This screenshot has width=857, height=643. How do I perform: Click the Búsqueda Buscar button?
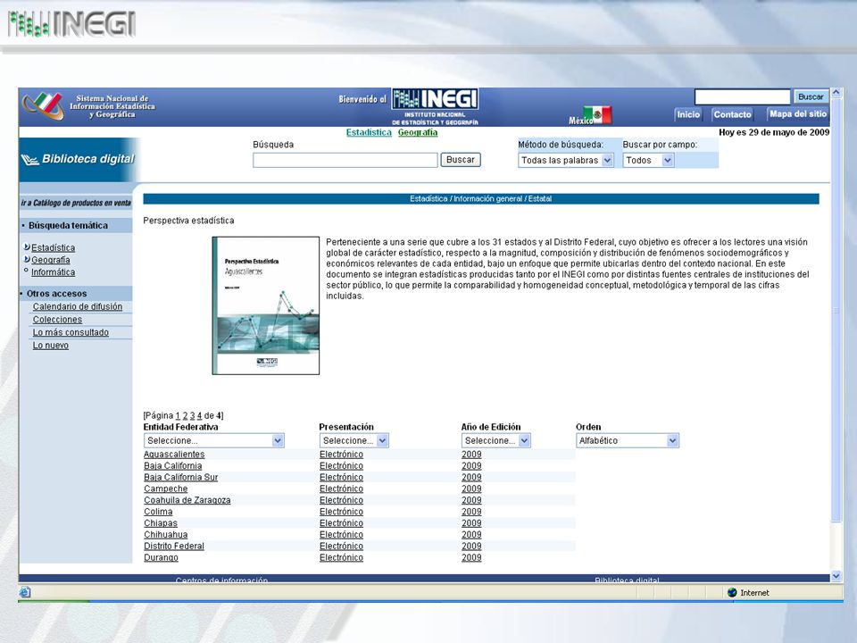tap(461, 160)
